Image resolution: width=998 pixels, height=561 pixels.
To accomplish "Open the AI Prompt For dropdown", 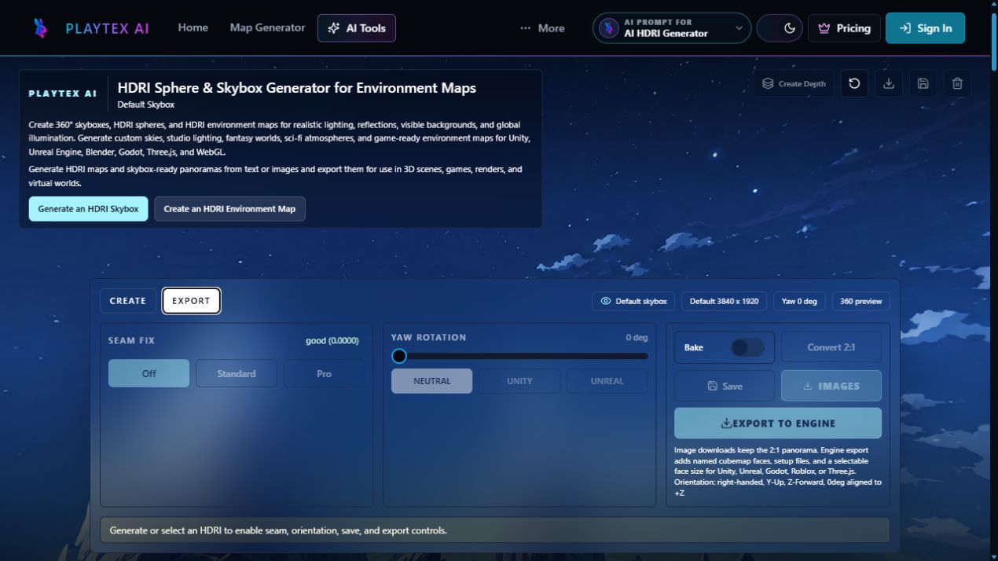I will click(672, 28).
